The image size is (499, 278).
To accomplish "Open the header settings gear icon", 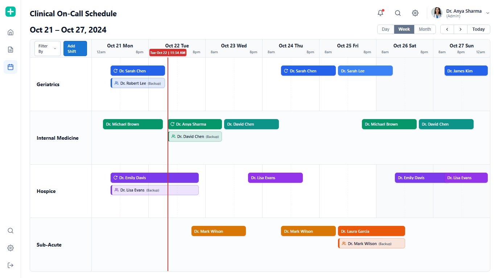I will [x=415, y=13].
